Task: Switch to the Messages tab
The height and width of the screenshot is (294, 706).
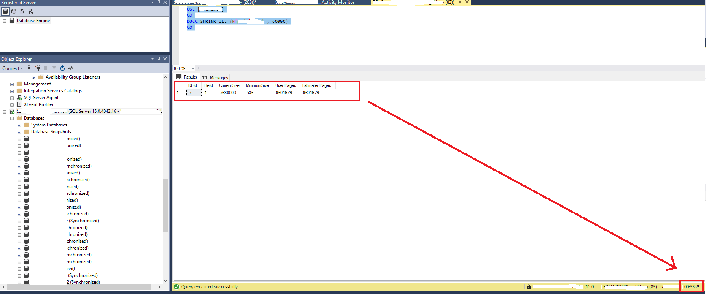Action: tap(216, 77)
